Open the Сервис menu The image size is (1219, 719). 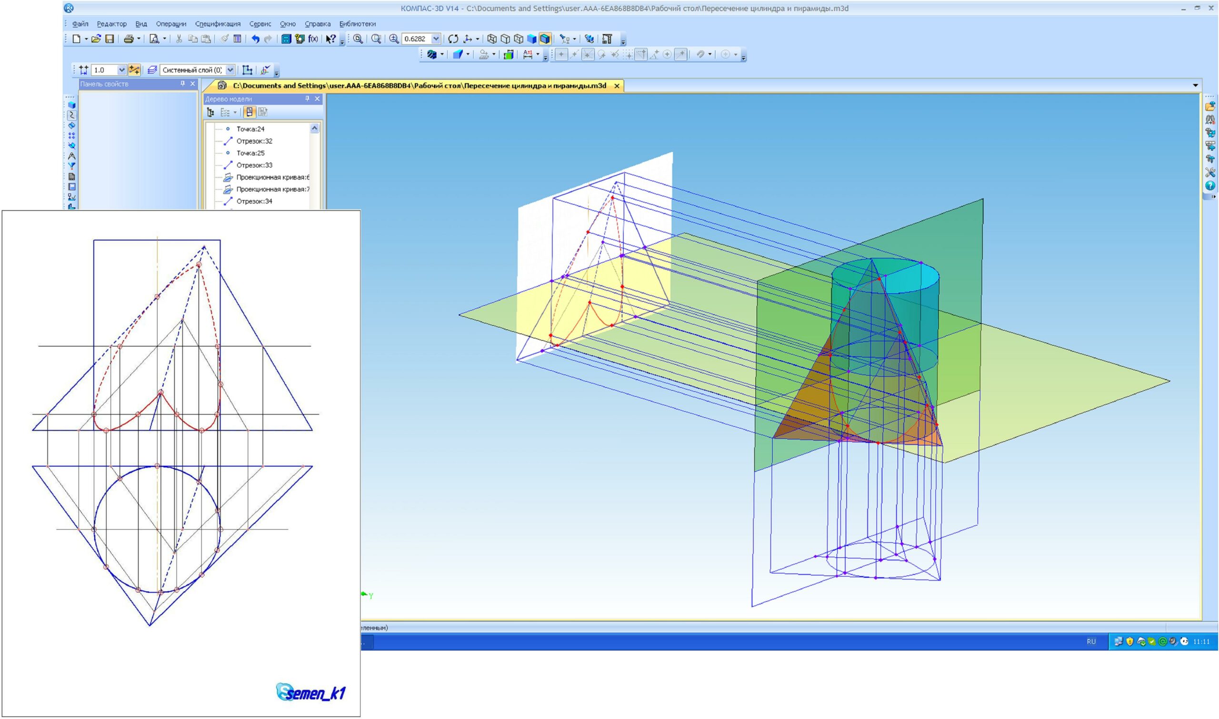click(x=260, y=24)
